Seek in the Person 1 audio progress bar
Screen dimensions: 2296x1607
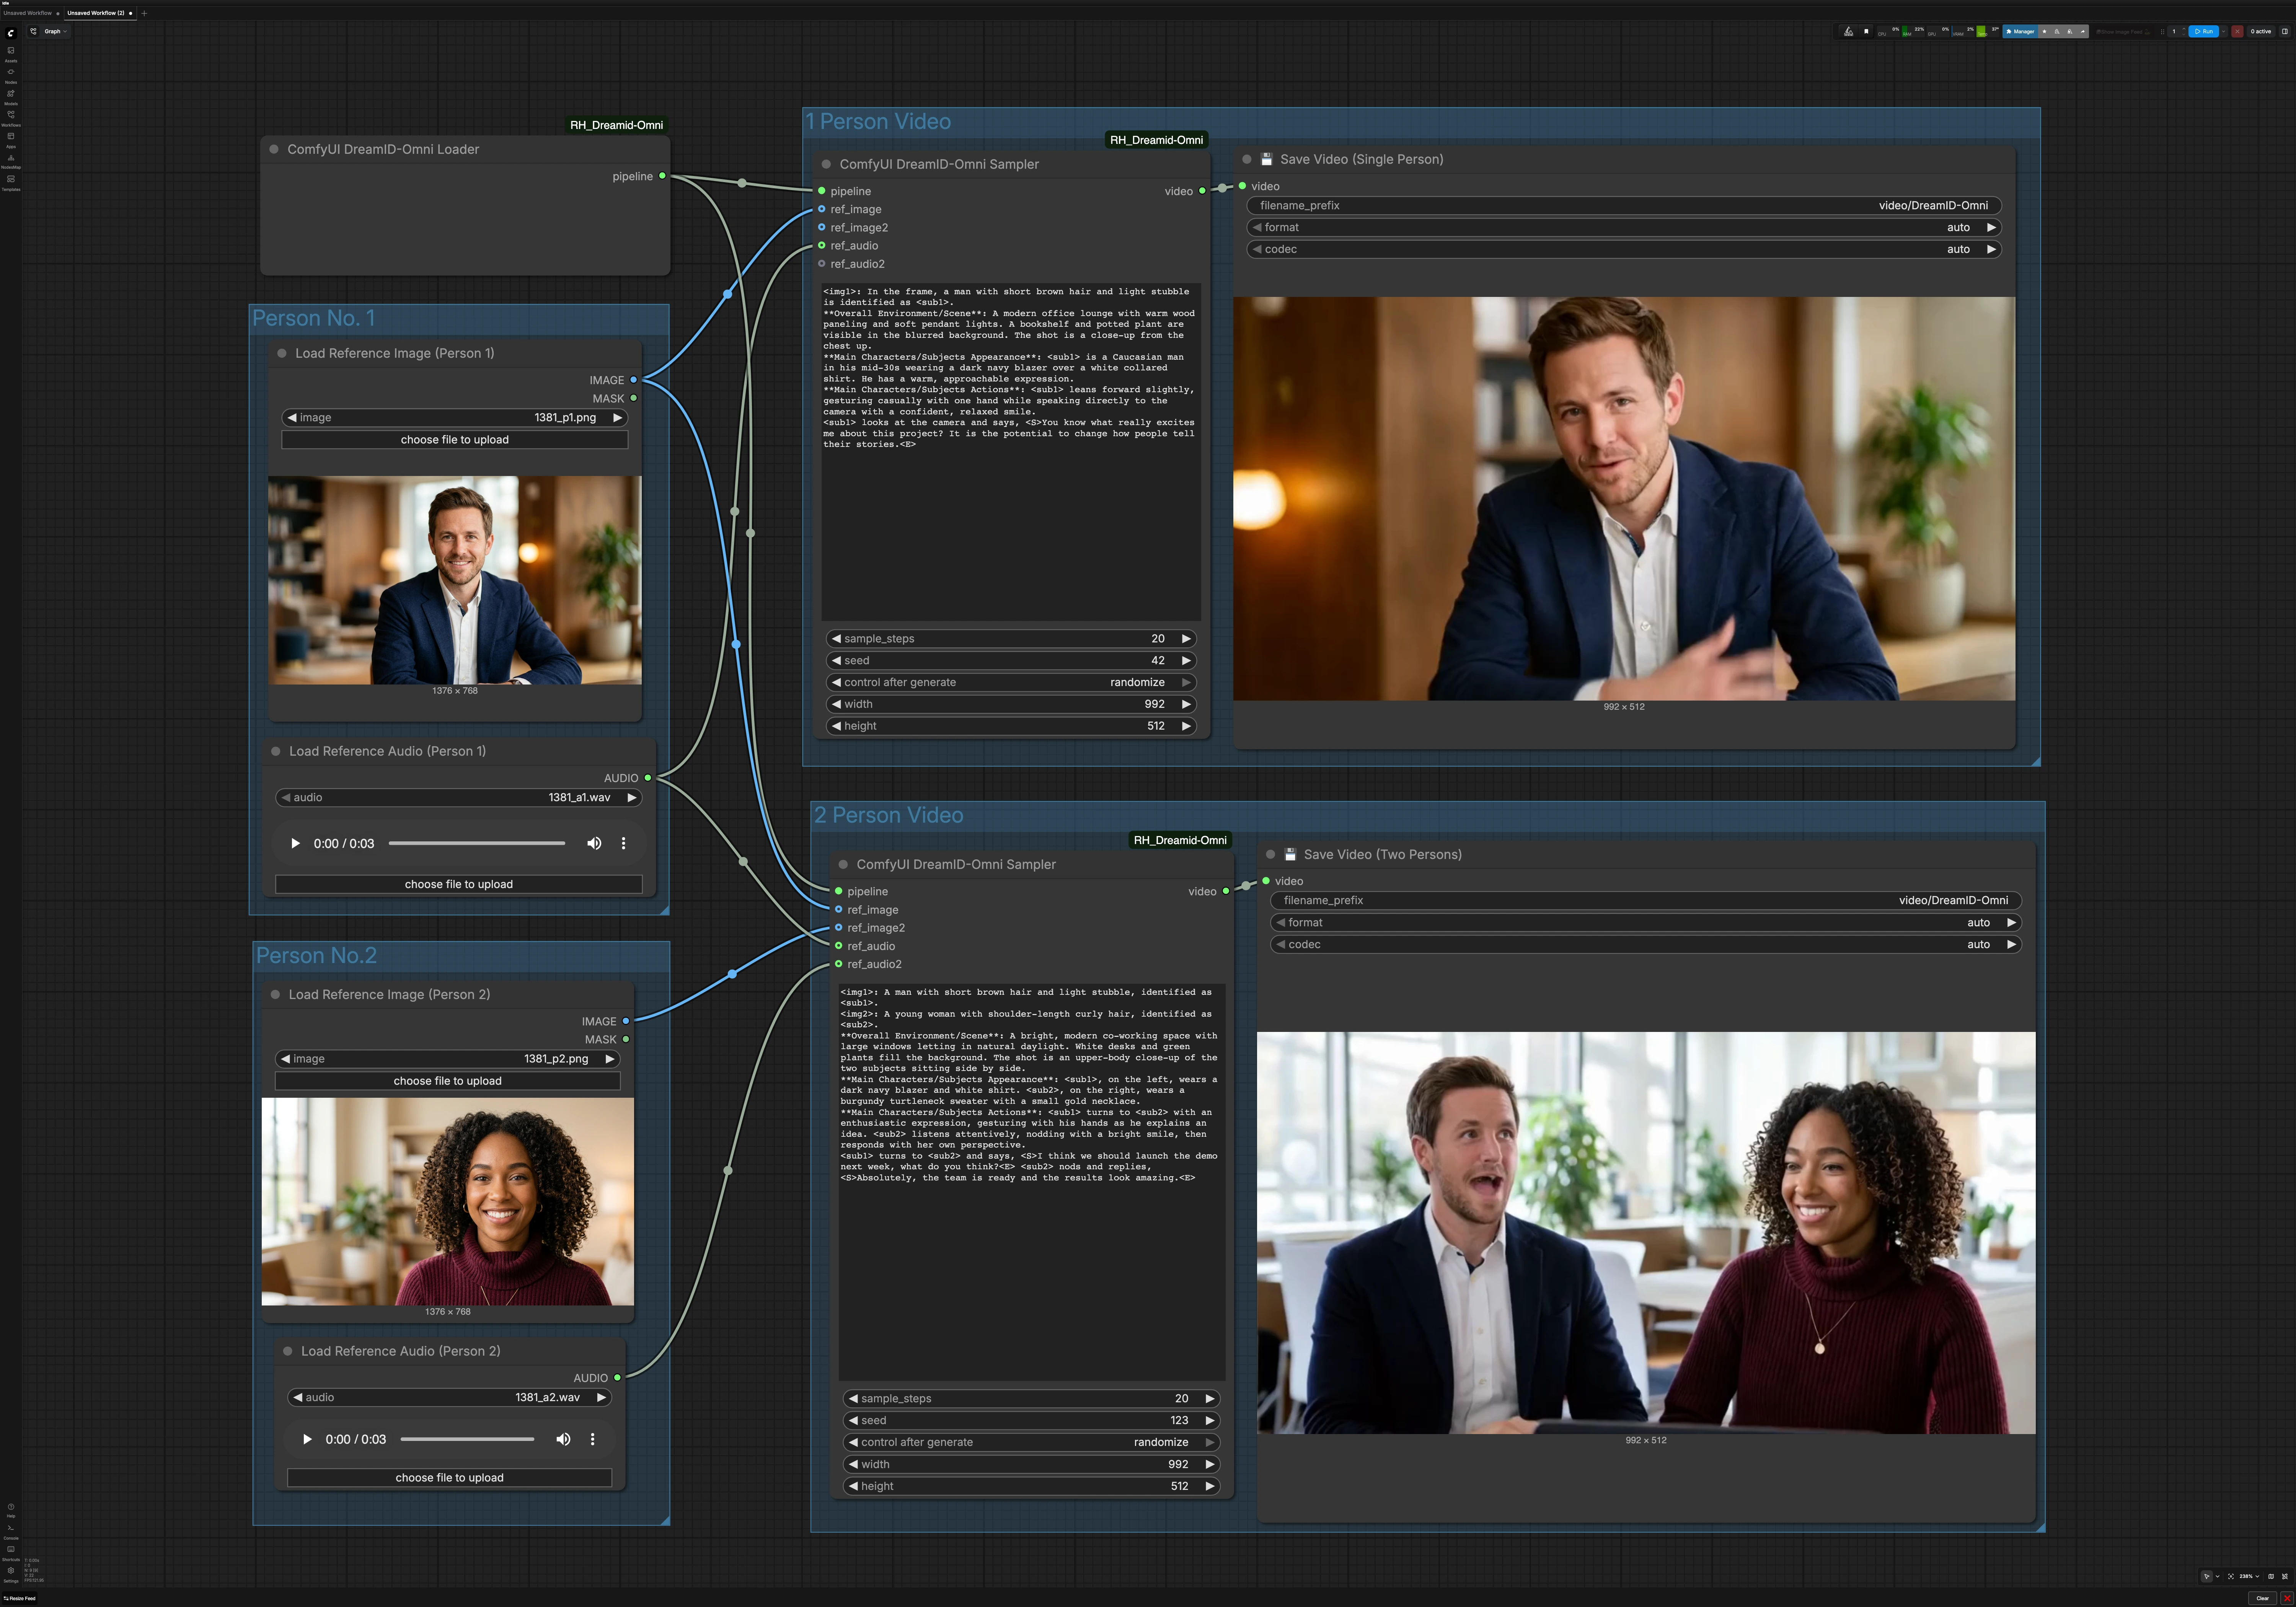coord(477,843)
